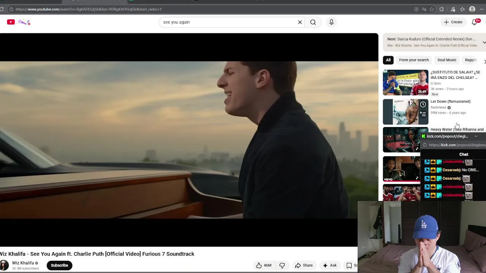Click the Let Down (Remastered) title
The image size is (486, 273).
coord(450,101)
